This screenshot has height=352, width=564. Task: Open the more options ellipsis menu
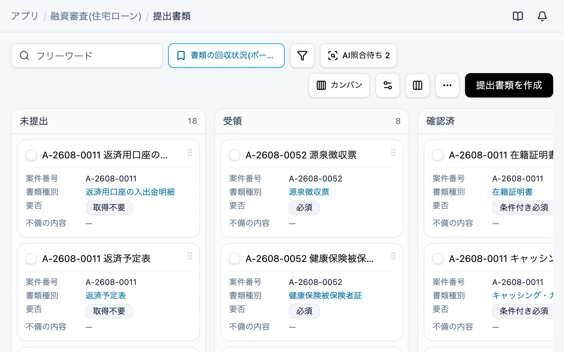(x=447, y=85)
